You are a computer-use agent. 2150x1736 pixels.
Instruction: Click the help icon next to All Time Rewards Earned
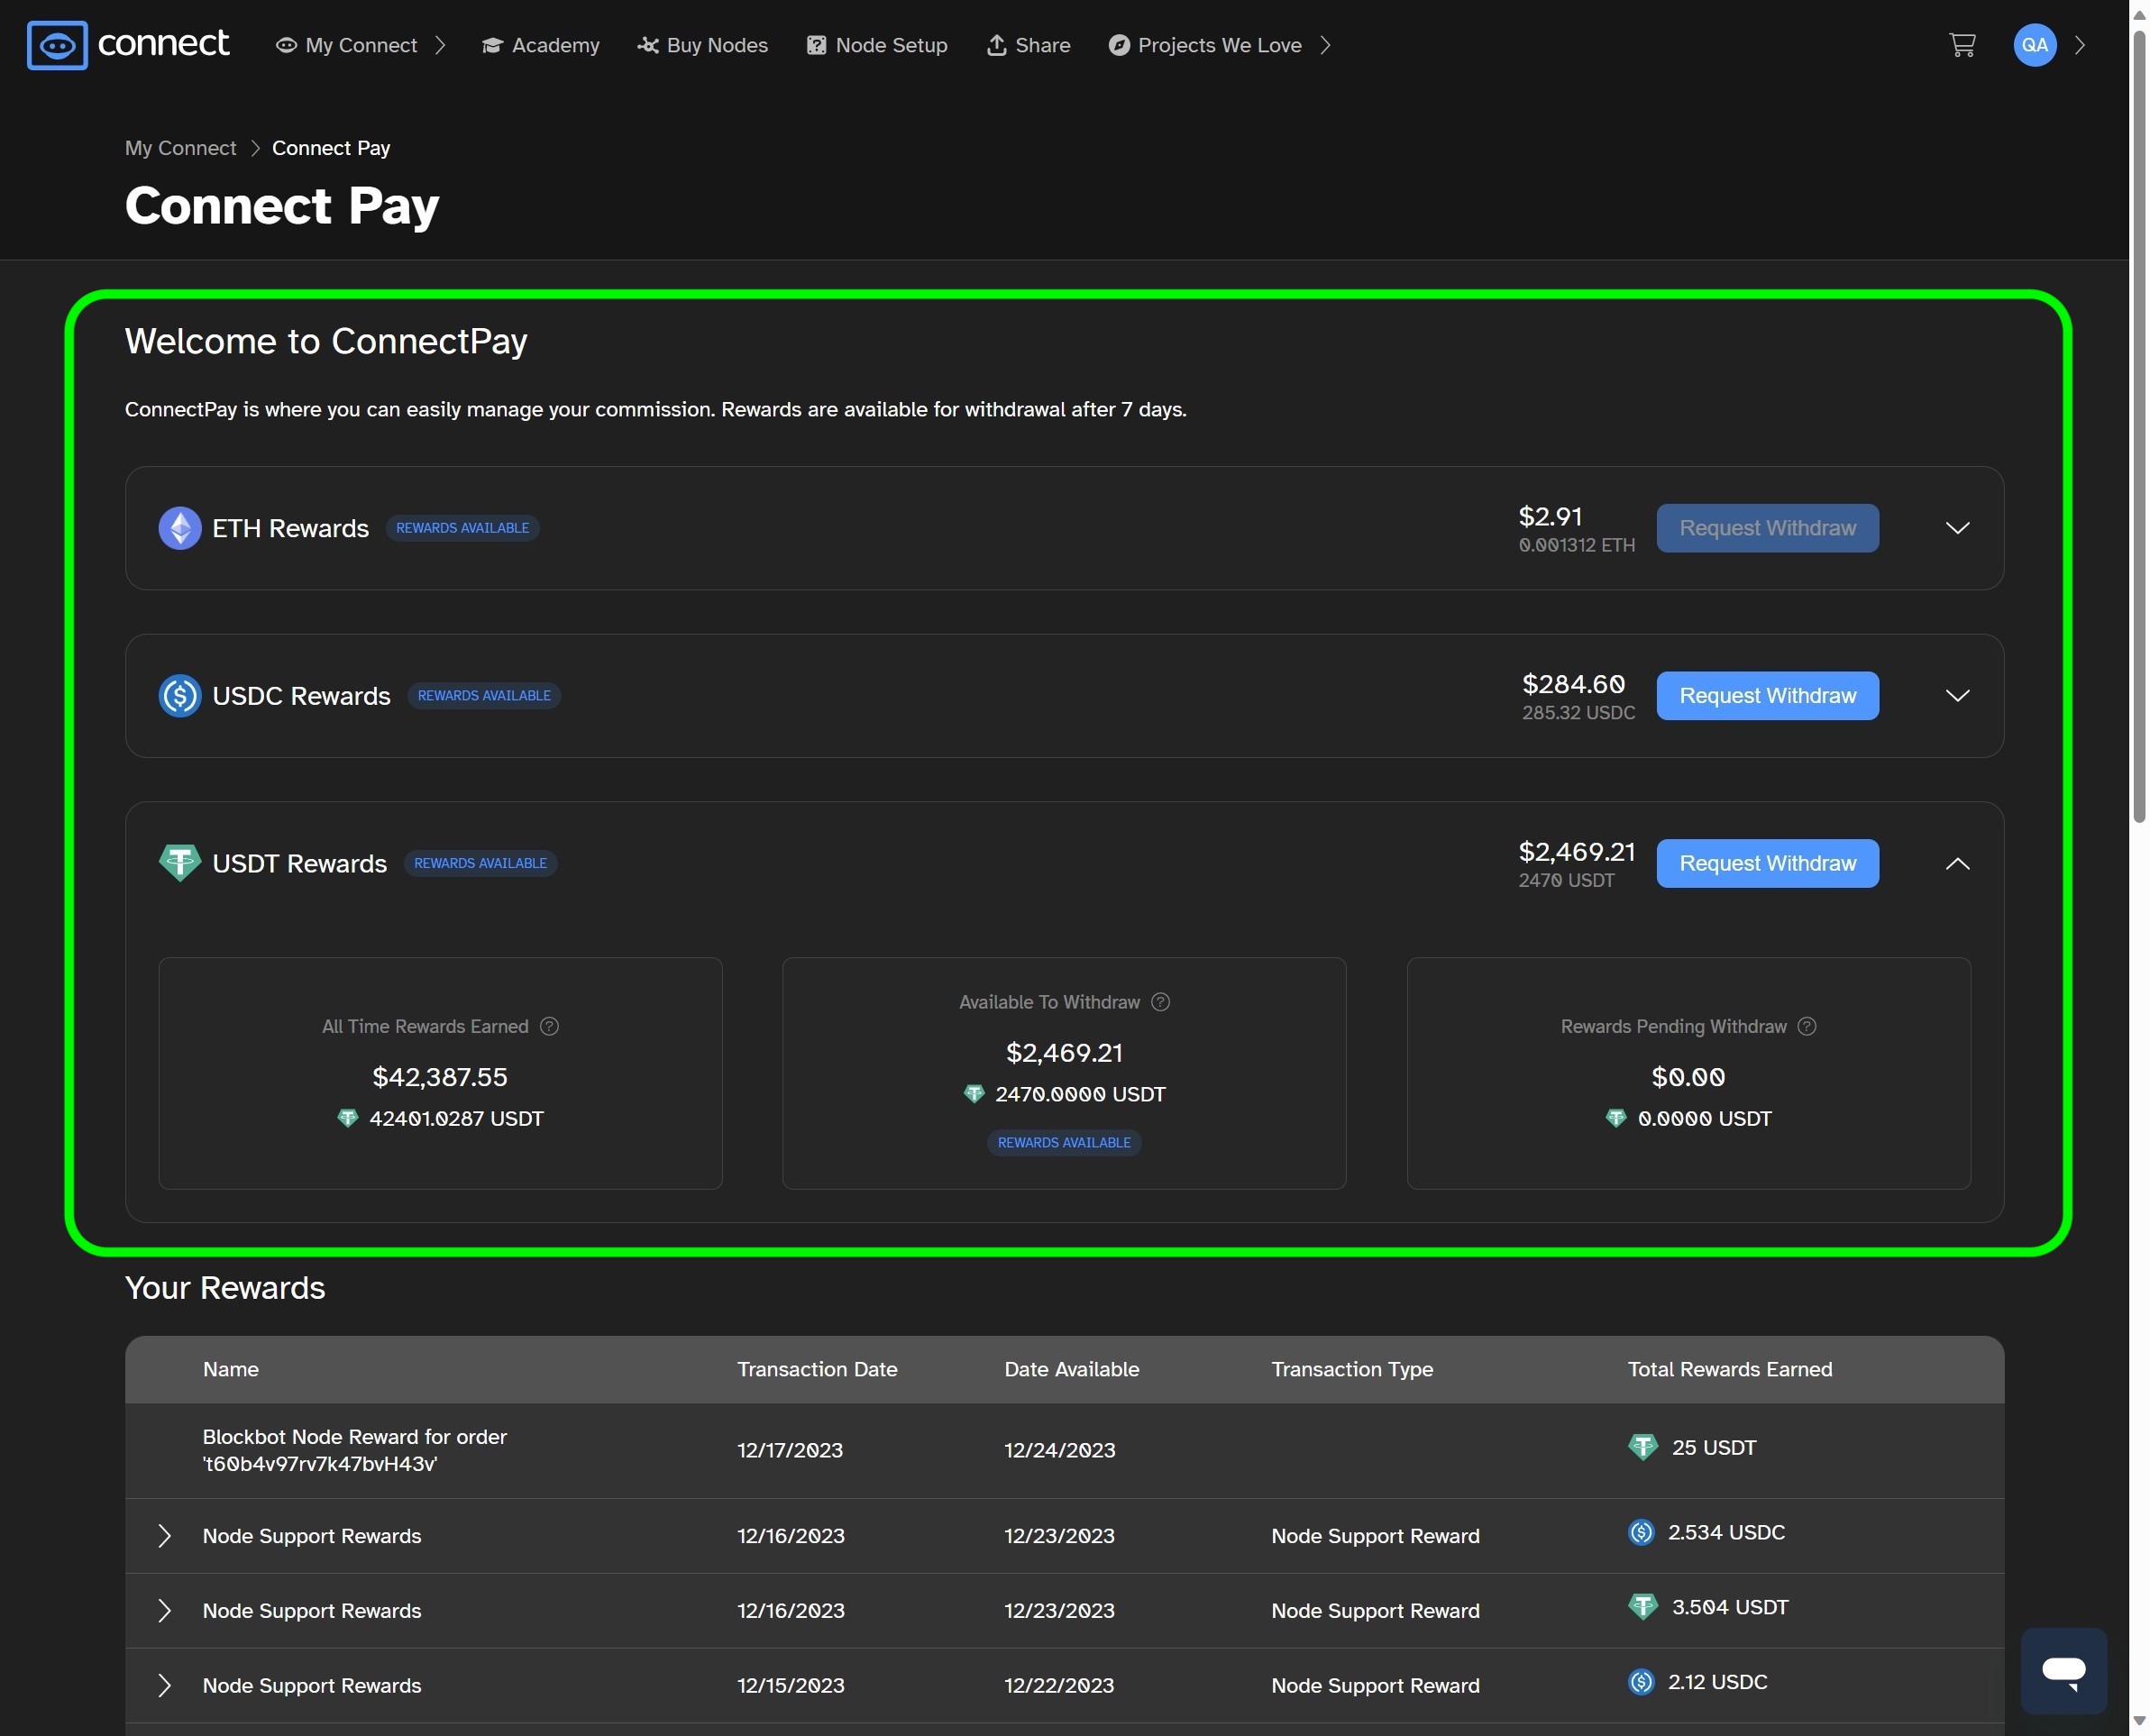[549, 1026]
